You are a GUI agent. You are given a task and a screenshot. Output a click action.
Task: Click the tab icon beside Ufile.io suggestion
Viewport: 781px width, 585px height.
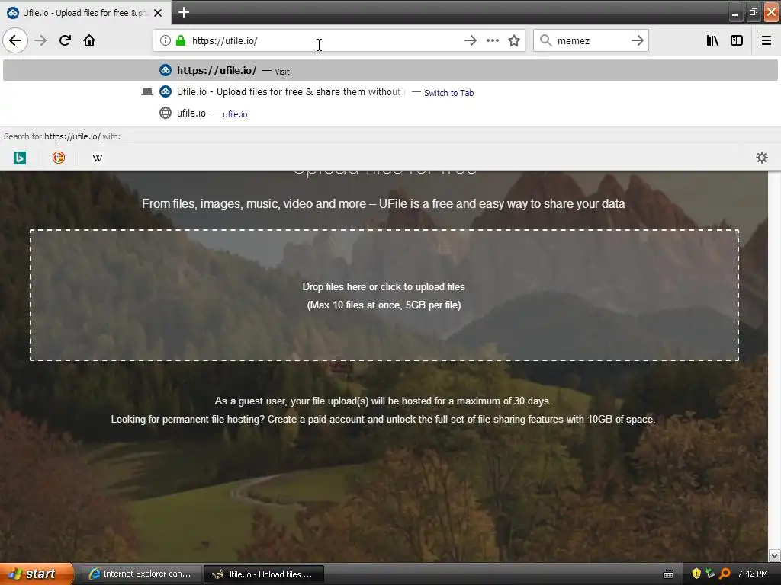(x=147, y=91)
